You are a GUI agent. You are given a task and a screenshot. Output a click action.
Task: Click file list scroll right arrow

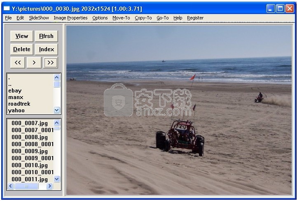click(49, 186)
